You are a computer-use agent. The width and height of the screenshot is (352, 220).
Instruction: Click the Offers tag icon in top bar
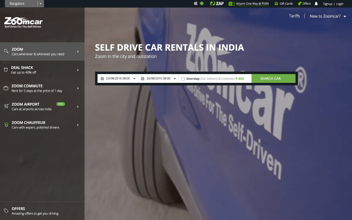300,4
